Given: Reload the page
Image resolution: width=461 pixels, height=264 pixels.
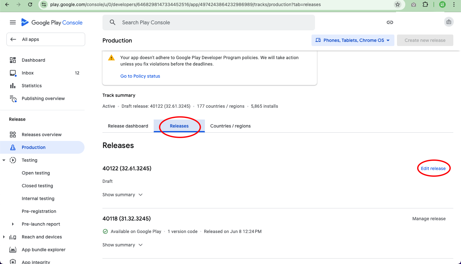Looking at the screenshot, I should pos(30,4).
